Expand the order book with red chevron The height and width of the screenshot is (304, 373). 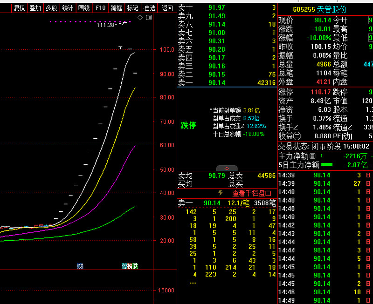click(x=227, y=169)
